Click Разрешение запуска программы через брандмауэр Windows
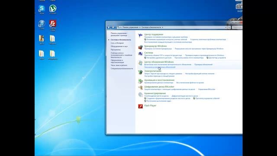The height and width of the screenshot is (156, 277). pyautogui.click(x=199, y=49)
